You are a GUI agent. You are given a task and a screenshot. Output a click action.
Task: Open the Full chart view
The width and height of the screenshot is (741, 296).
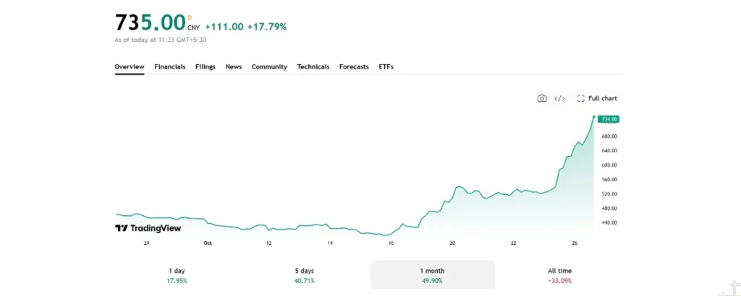[x=597, y=98]
